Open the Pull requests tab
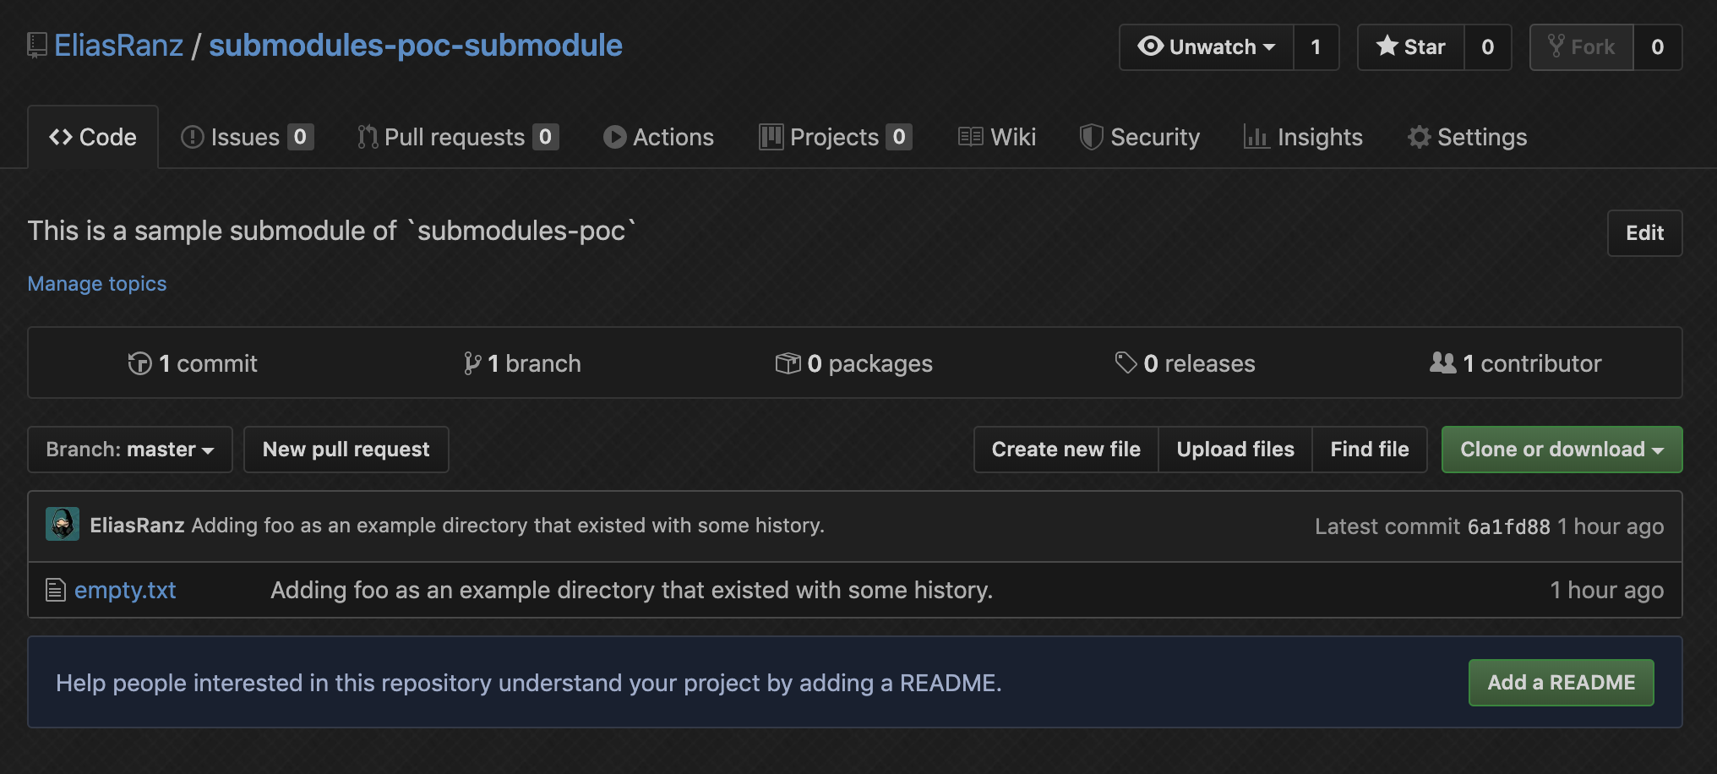Image resolution: width=1717 pixels, height=774 pixels. [458, 137]
